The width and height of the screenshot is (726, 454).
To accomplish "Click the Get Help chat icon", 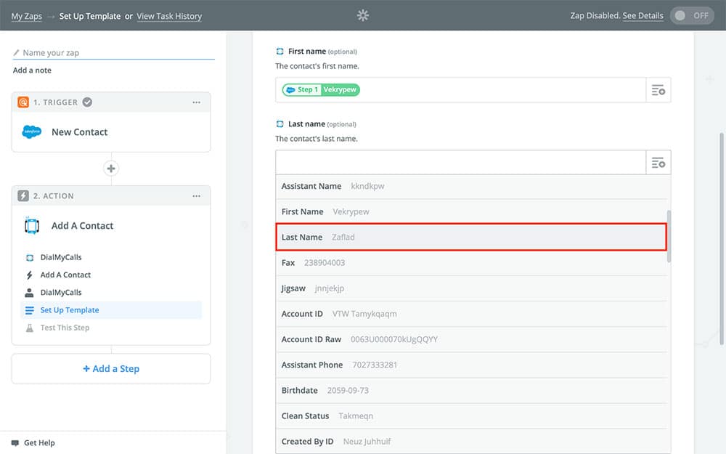I will 15,442.
